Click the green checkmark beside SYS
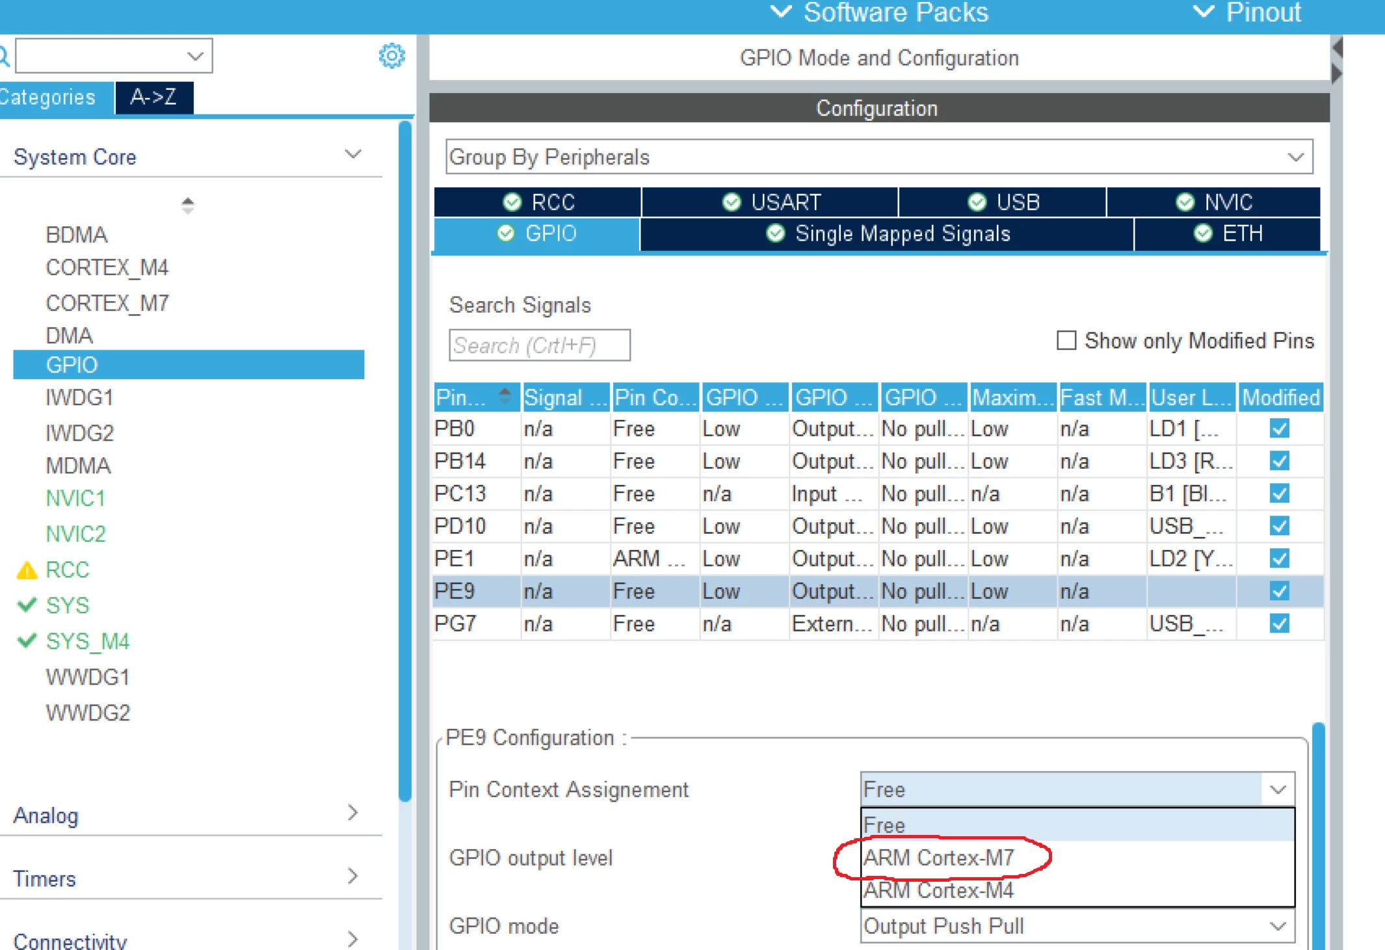Image resolution: width=1385 pixels, height=950 pixels. 27,605
